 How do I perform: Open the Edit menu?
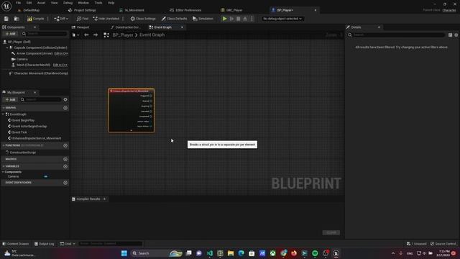pyautogui.click(x=29, y=3)
